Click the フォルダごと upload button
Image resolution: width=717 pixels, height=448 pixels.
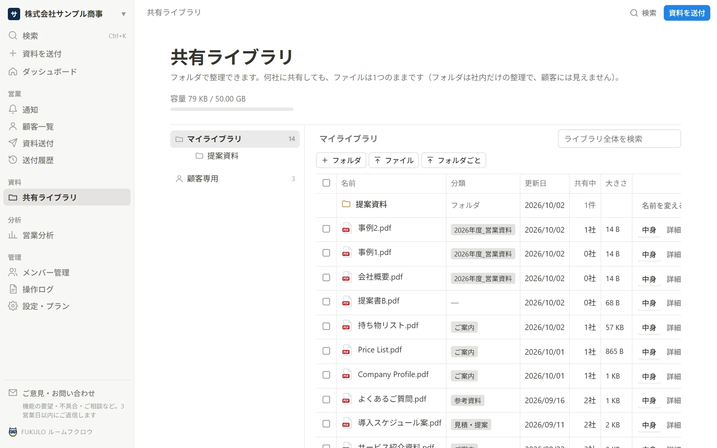[x=453, y=160]
